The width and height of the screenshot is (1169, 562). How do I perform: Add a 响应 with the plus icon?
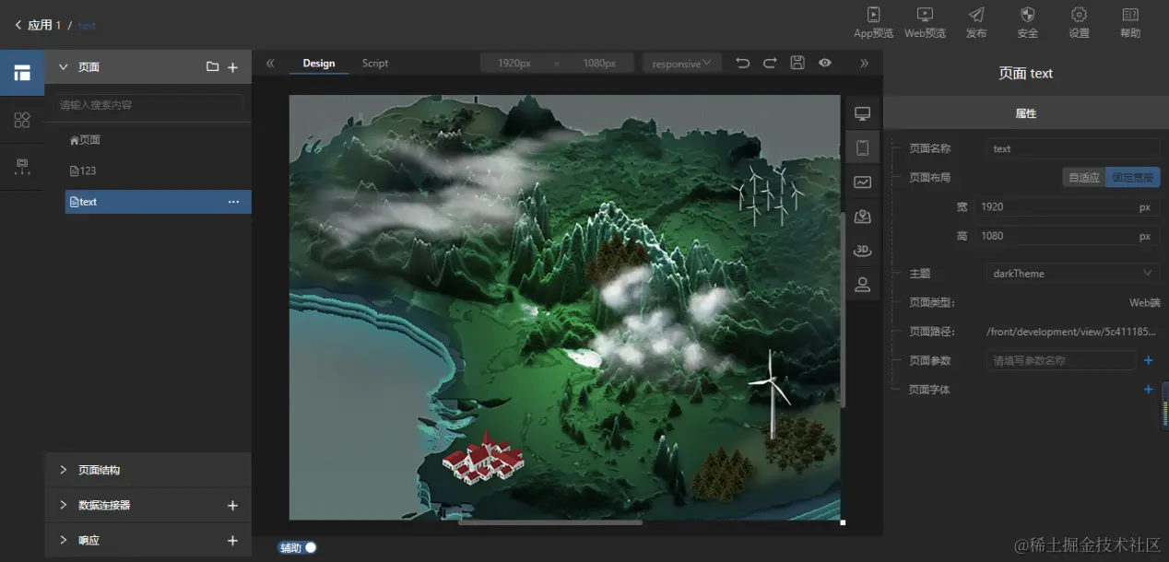233,541
